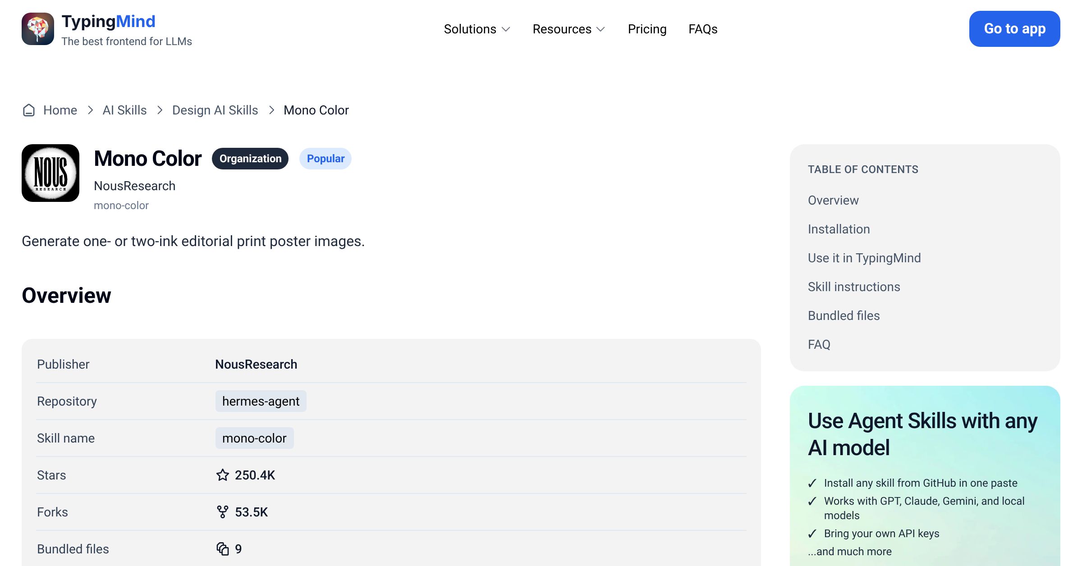Jump to Use it in TypingMind section
The image size is (1082, 566).
(864, 258)
